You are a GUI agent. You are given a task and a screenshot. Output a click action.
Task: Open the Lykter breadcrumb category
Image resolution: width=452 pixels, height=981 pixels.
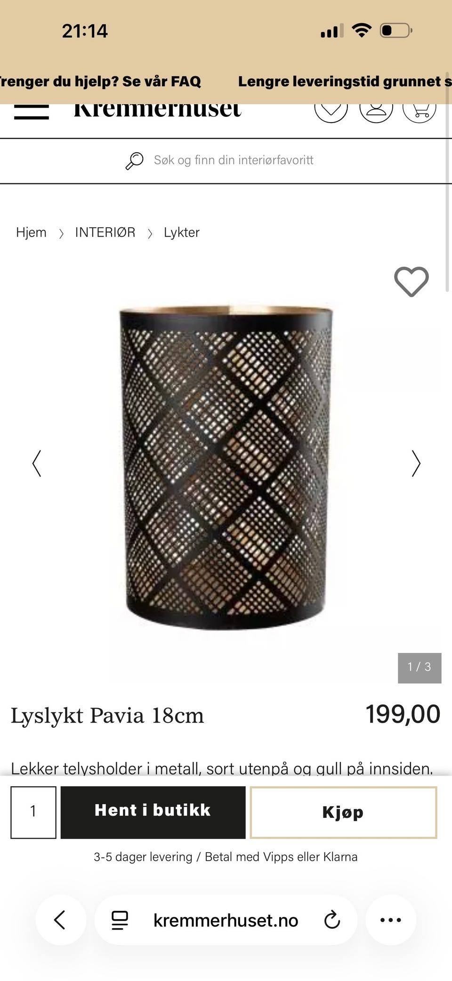point(182,232)
